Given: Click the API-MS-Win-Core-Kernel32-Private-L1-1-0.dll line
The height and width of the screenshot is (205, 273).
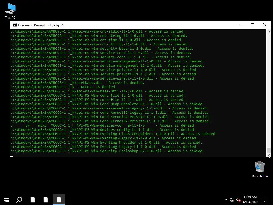Looking at the screenshot, I should (110, 117).
